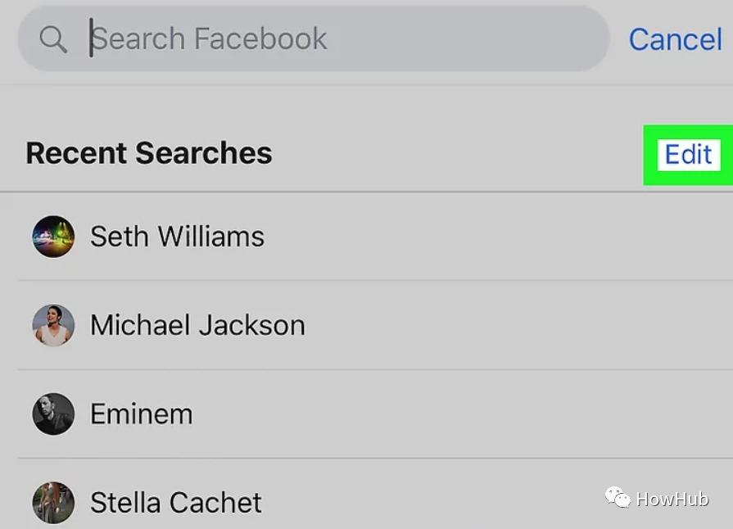This screenshot has height=529, width=733.
Task: Tap Stella Cachet's profile thumbnail
Action: pyautogui.click(x=53, y=501)
